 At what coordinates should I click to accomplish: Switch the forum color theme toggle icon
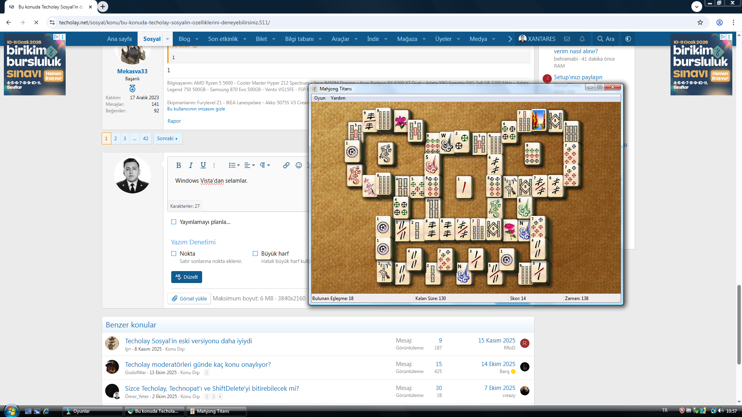(628, 39)
